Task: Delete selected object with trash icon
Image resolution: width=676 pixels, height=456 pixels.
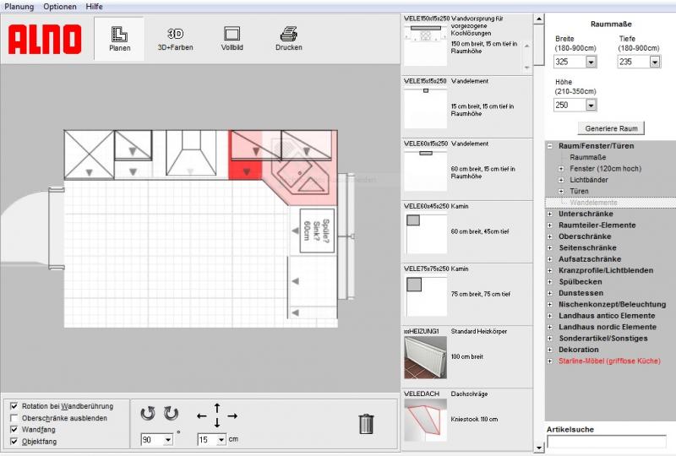Action: [366, 423]
